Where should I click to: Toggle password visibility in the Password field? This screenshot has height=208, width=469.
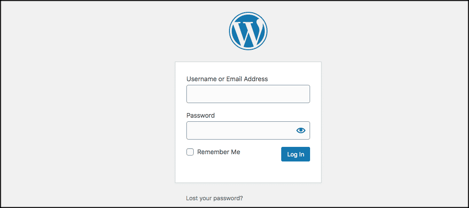(x=300, y=130)
